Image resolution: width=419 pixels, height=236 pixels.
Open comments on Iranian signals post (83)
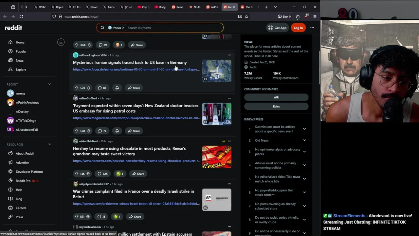[102, 88]
